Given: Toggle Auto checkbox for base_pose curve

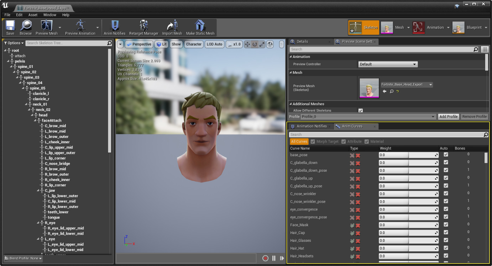Looking at the screenshot, I should click(446, 155).
